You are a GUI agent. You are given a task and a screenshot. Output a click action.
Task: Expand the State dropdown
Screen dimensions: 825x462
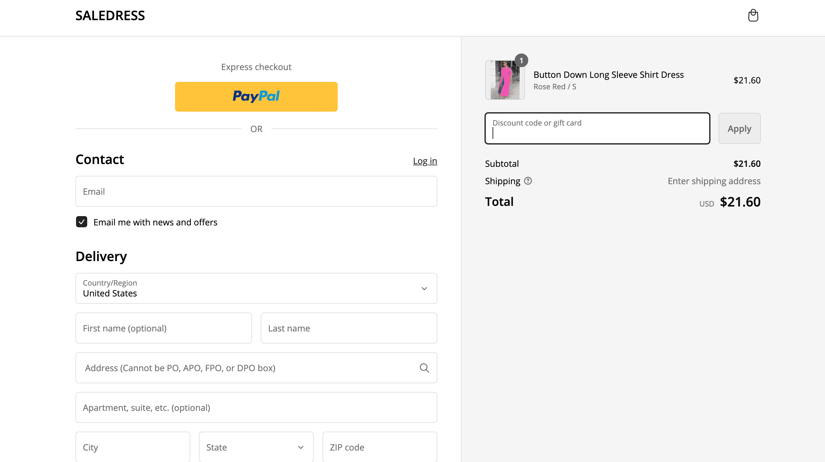point(256,447)
